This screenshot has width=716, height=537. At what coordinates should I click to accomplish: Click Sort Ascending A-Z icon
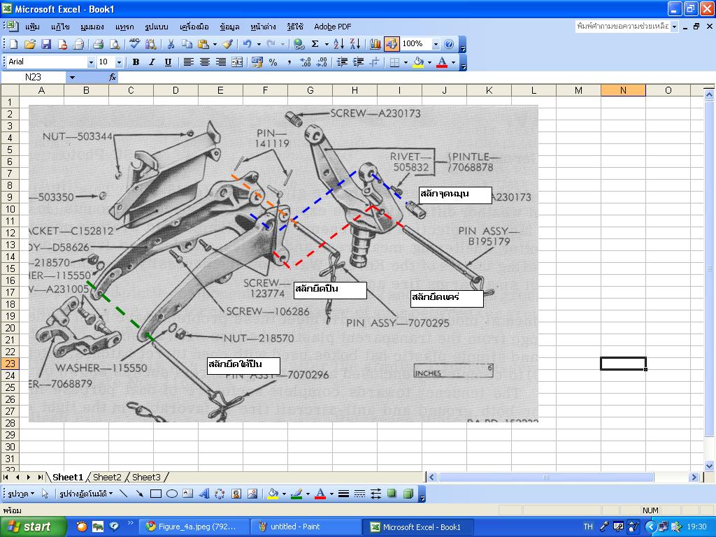(x=338, y=44)
